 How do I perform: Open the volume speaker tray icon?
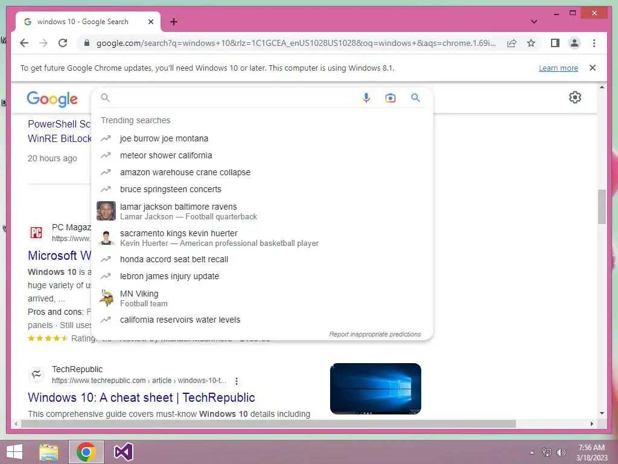[561, 453]
